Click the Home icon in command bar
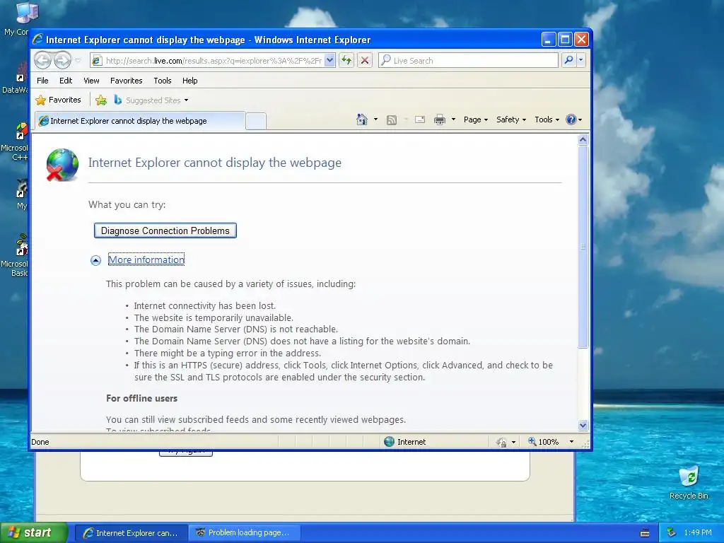 362,119
